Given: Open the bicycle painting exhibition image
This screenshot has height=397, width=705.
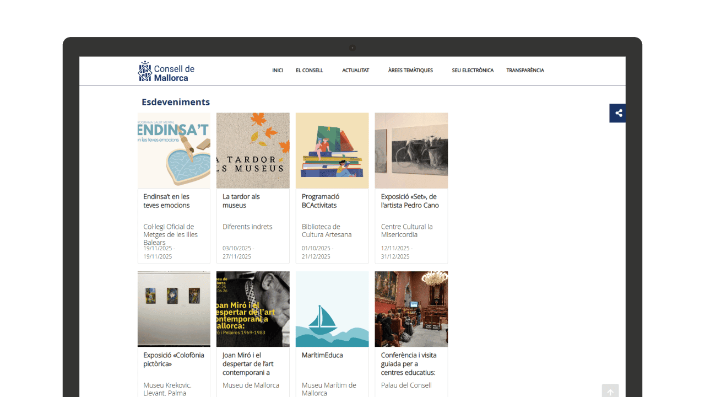Looking at the screenshot, I should pos(411,151).
